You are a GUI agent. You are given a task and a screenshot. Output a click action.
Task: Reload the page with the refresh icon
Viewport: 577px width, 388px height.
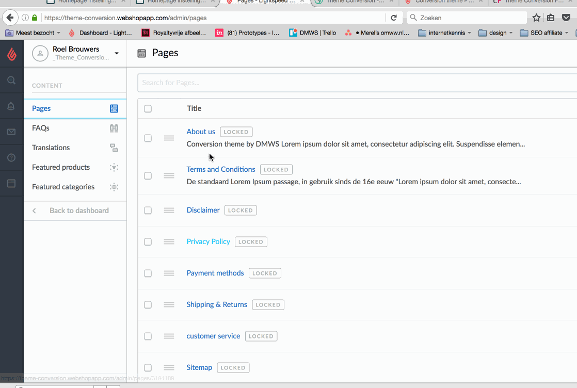[394, 18]
